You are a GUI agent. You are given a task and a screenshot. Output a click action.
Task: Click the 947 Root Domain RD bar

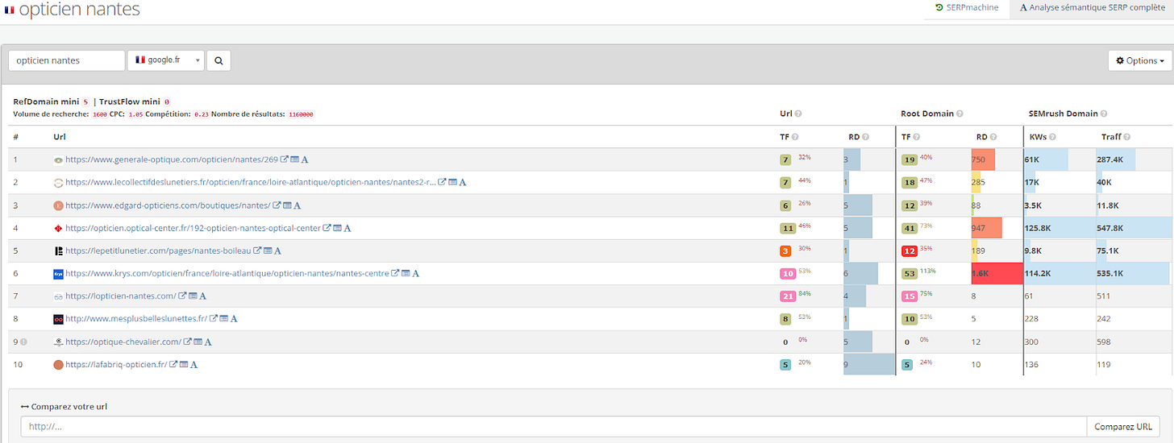tap(987, 228)
